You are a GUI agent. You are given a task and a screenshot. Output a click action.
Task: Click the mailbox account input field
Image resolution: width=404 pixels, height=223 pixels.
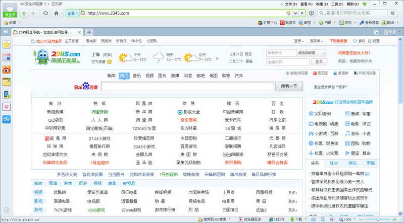point(281,53)
